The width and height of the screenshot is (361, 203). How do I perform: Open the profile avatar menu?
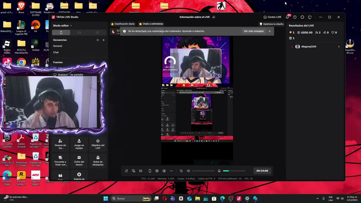click(x=310, y=17)
